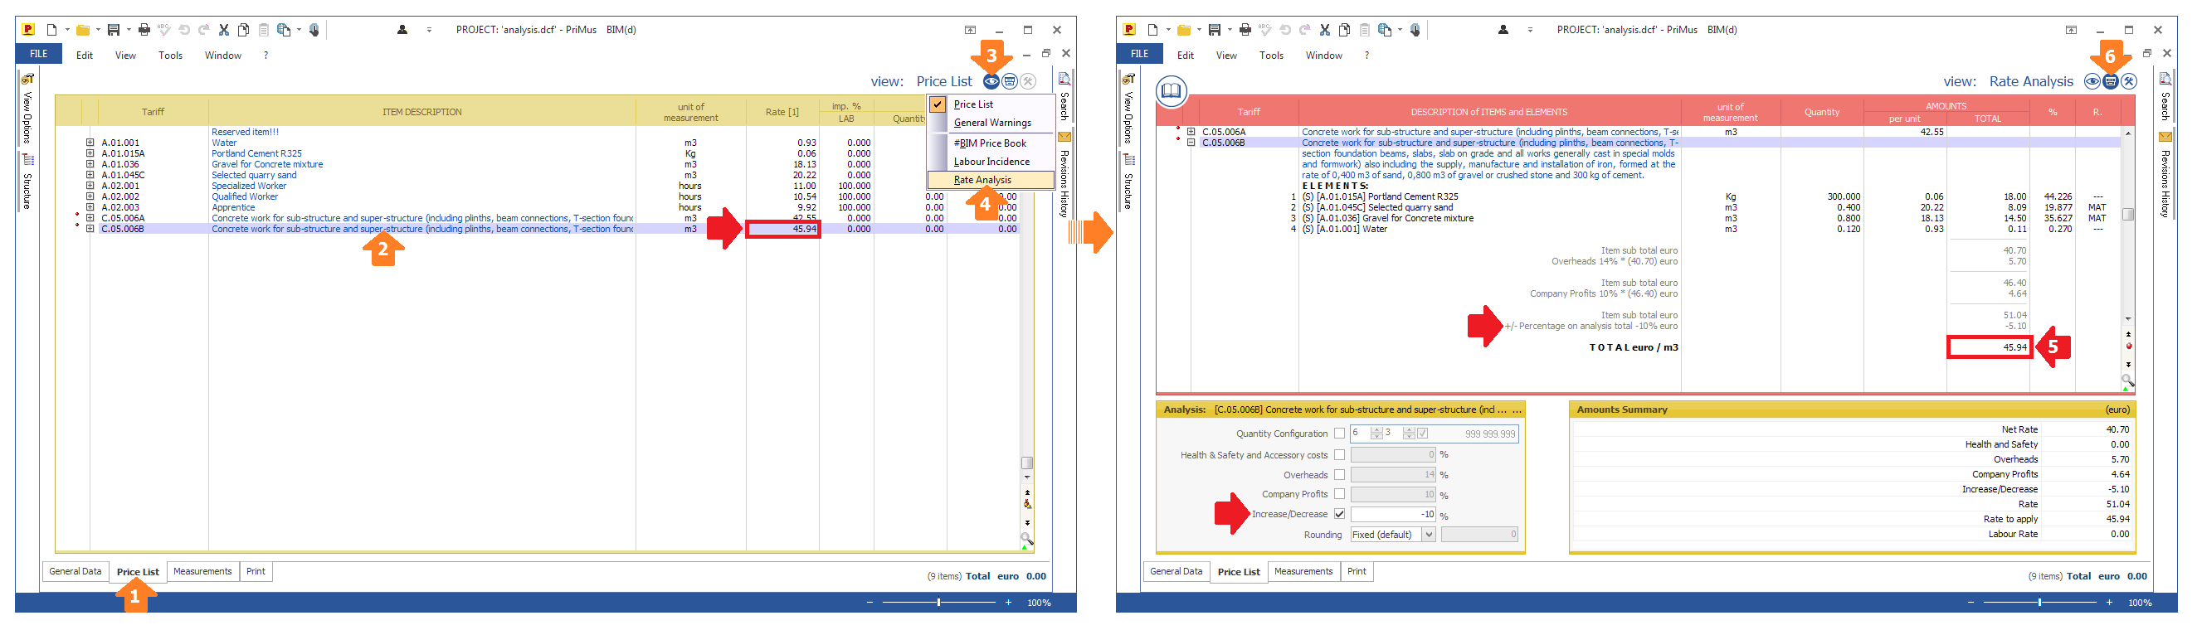Click zoom out minus button in right status bar
The image size is (2197, 630).
tap(1971, 603)
